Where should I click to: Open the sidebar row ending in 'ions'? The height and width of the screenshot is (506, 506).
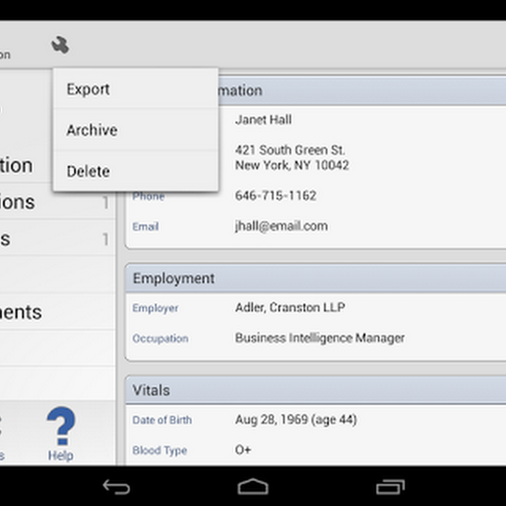point(57,202)
